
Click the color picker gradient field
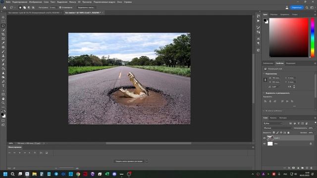[x=289, y=38]
